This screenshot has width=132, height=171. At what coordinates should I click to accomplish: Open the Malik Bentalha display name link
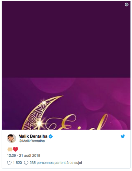click(x=33, y=136)
